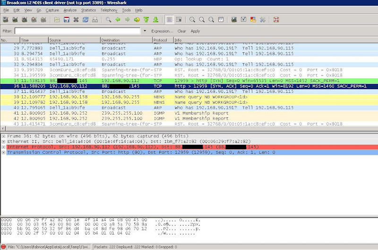Jump to first packet icon
Screen dimensions: 378x250
pos(146,20)
